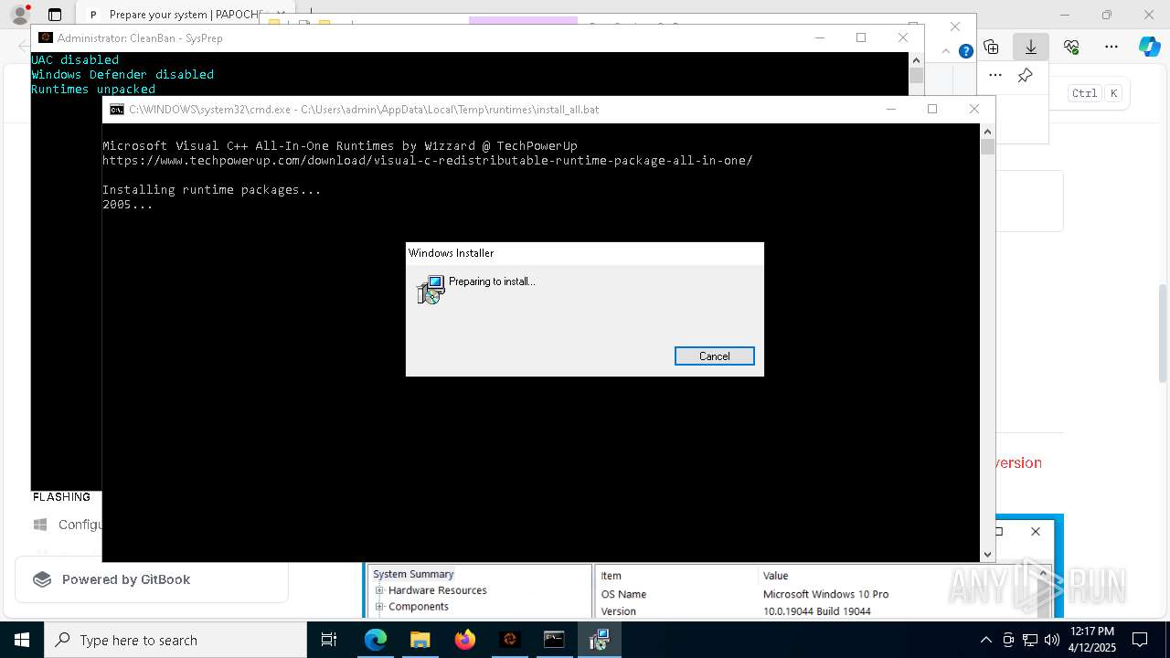
Task: Open the notification center
Action: pos(1140,640)
